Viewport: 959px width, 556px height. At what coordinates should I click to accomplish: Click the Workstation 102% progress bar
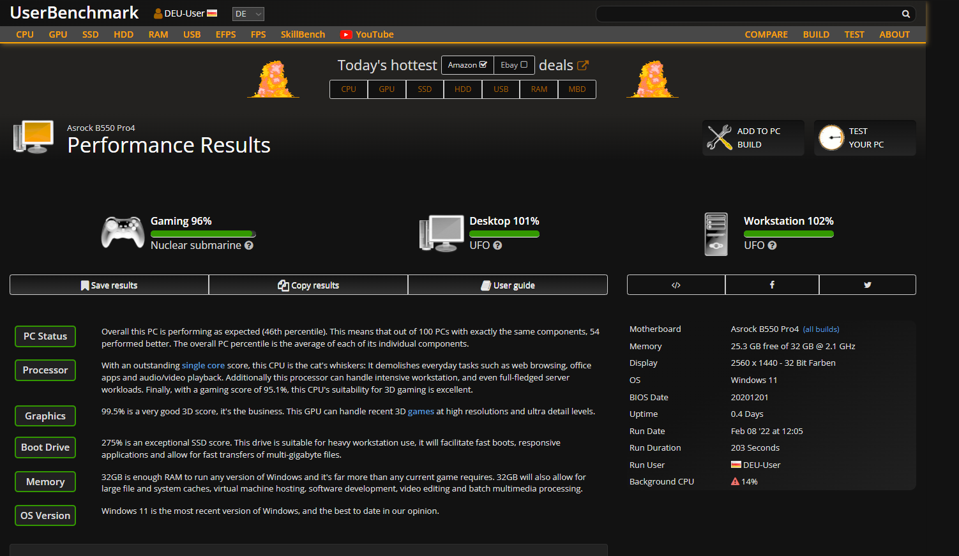tap(789, 234)
